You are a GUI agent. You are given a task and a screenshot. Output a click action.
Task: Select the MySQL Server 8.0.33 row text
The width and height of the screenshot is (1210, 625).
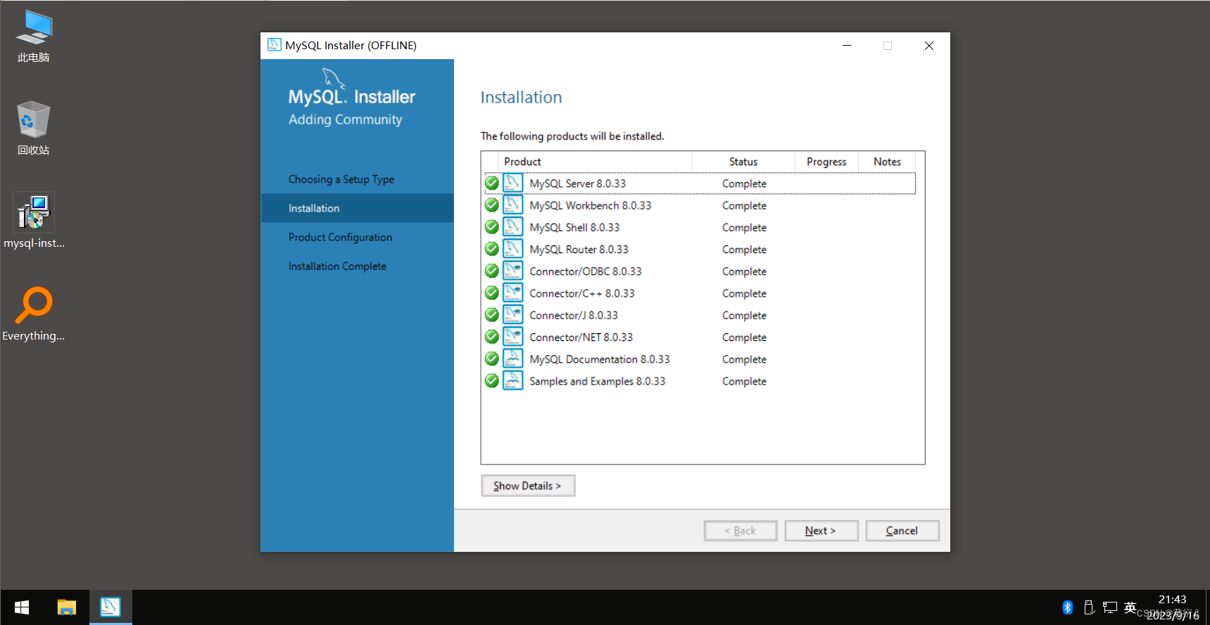pyautogui.click(x=578, y=183)
